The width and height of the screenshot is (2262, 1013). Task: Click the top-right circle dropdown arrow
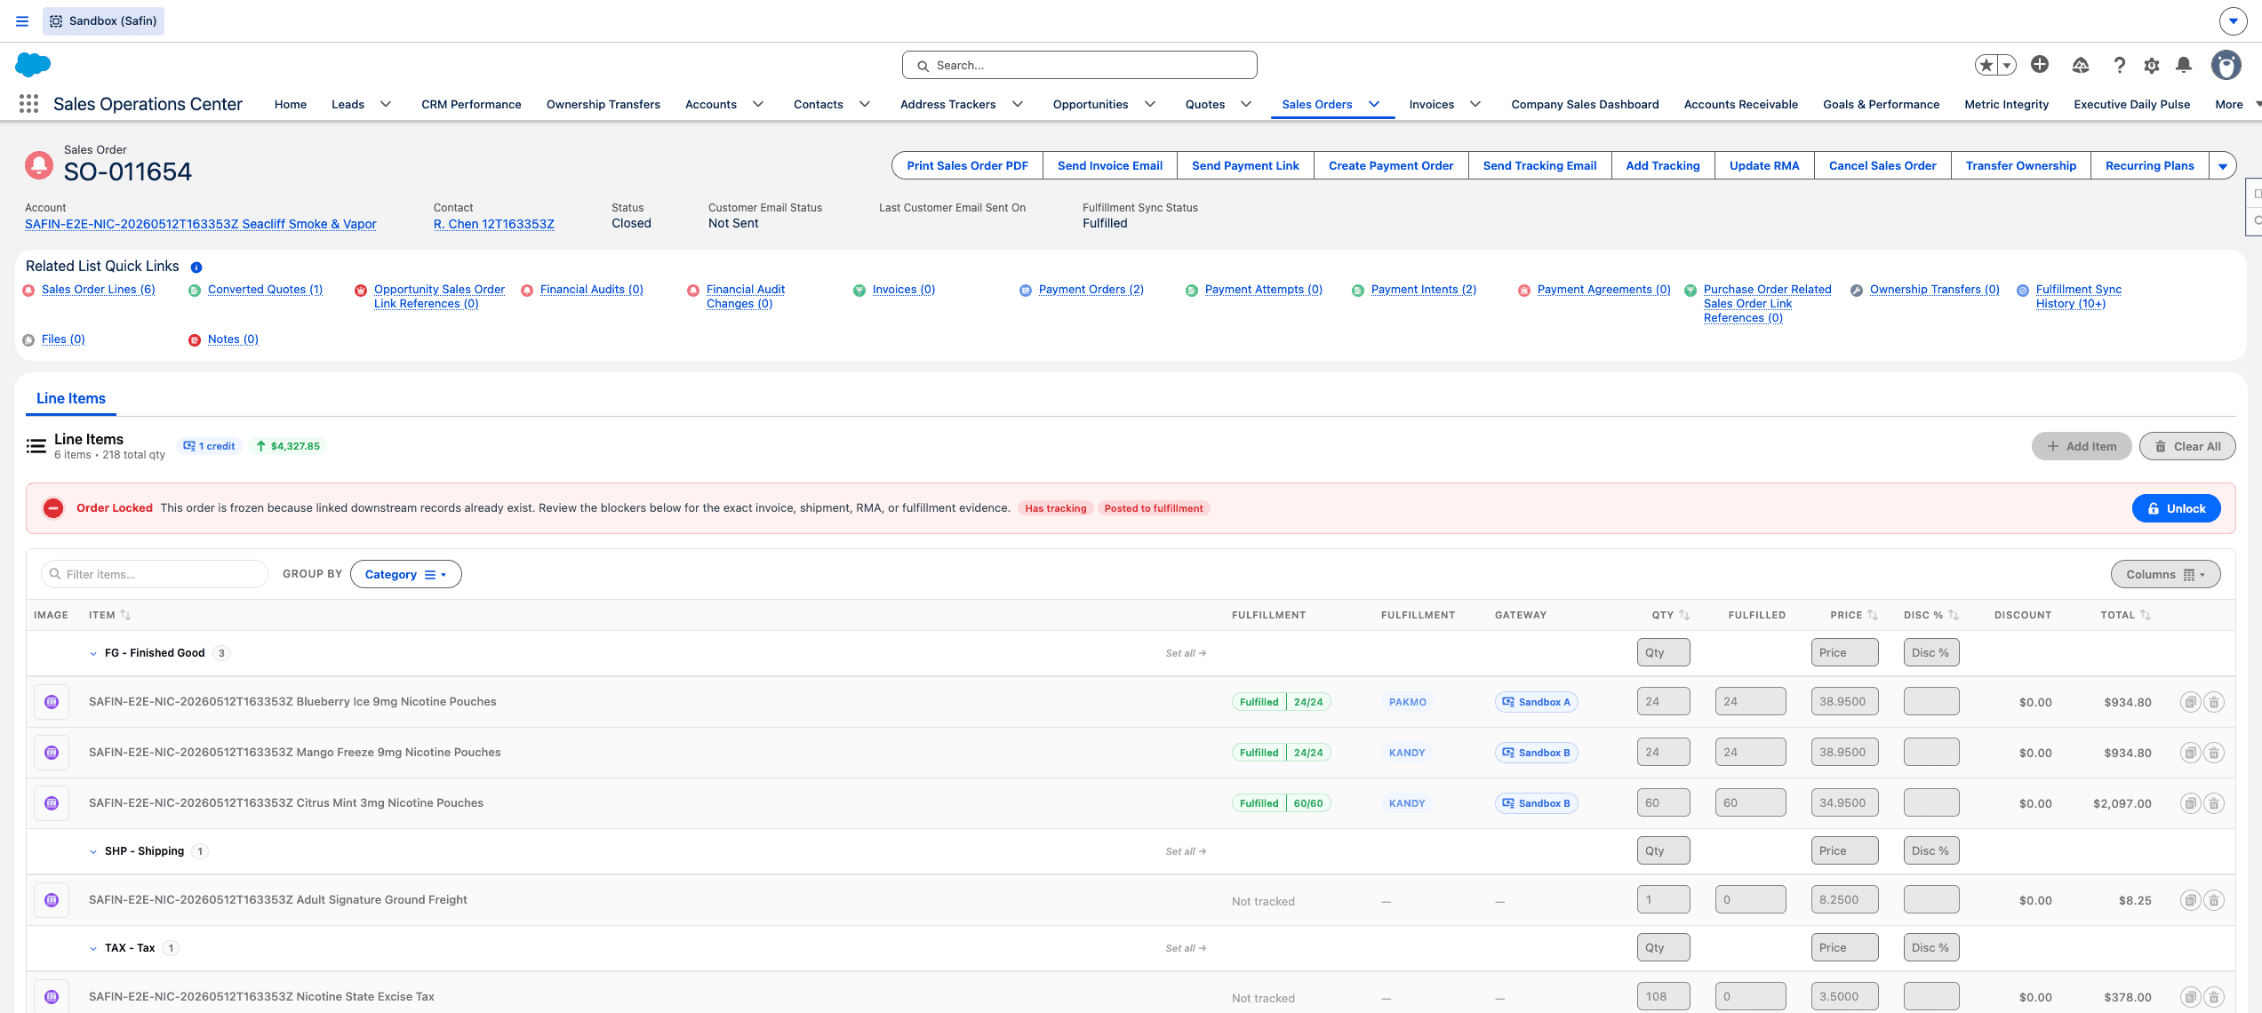(x=2233, y=20)
